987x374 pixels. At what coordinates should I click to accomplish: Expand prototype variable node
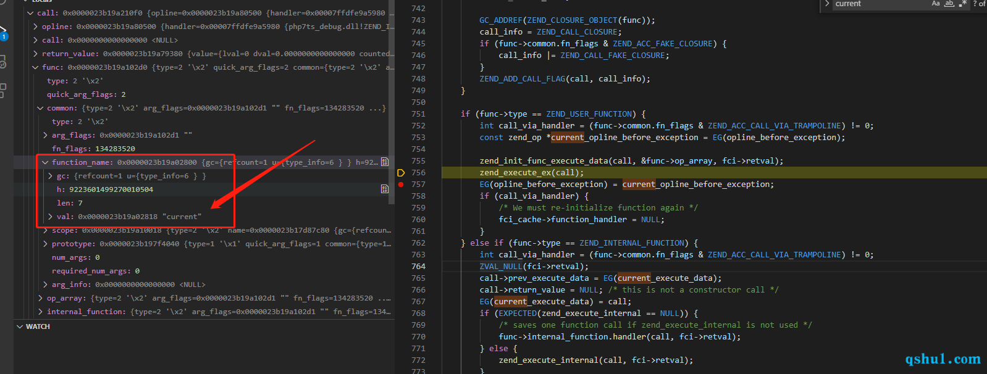click(45, 244)
